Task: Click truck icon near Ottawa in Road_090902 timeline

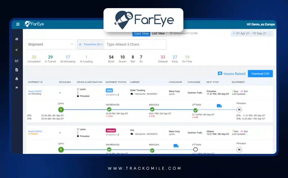Action: click(219, 106)
